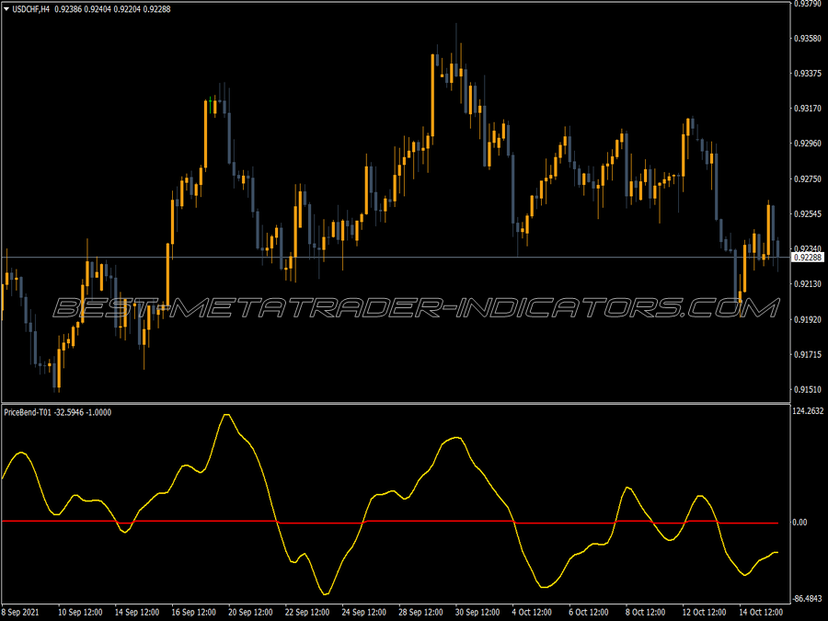Click the 16 Sep 12:00 time label
The height and width of the screenshot is (621, 828).
coord(194,613)
